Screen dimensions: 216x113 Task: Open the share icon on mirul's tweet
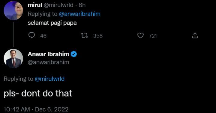pyautogui.click(x=195, y=35)
